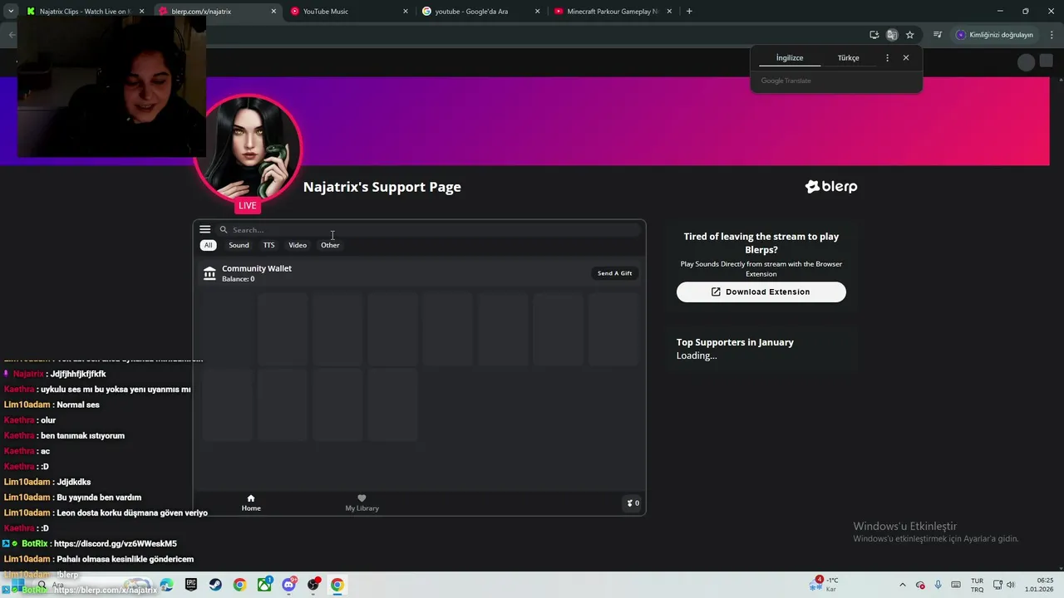Close the blerp.com tab
Viewport: 1064px width, 598px height.
click(273, 12)
